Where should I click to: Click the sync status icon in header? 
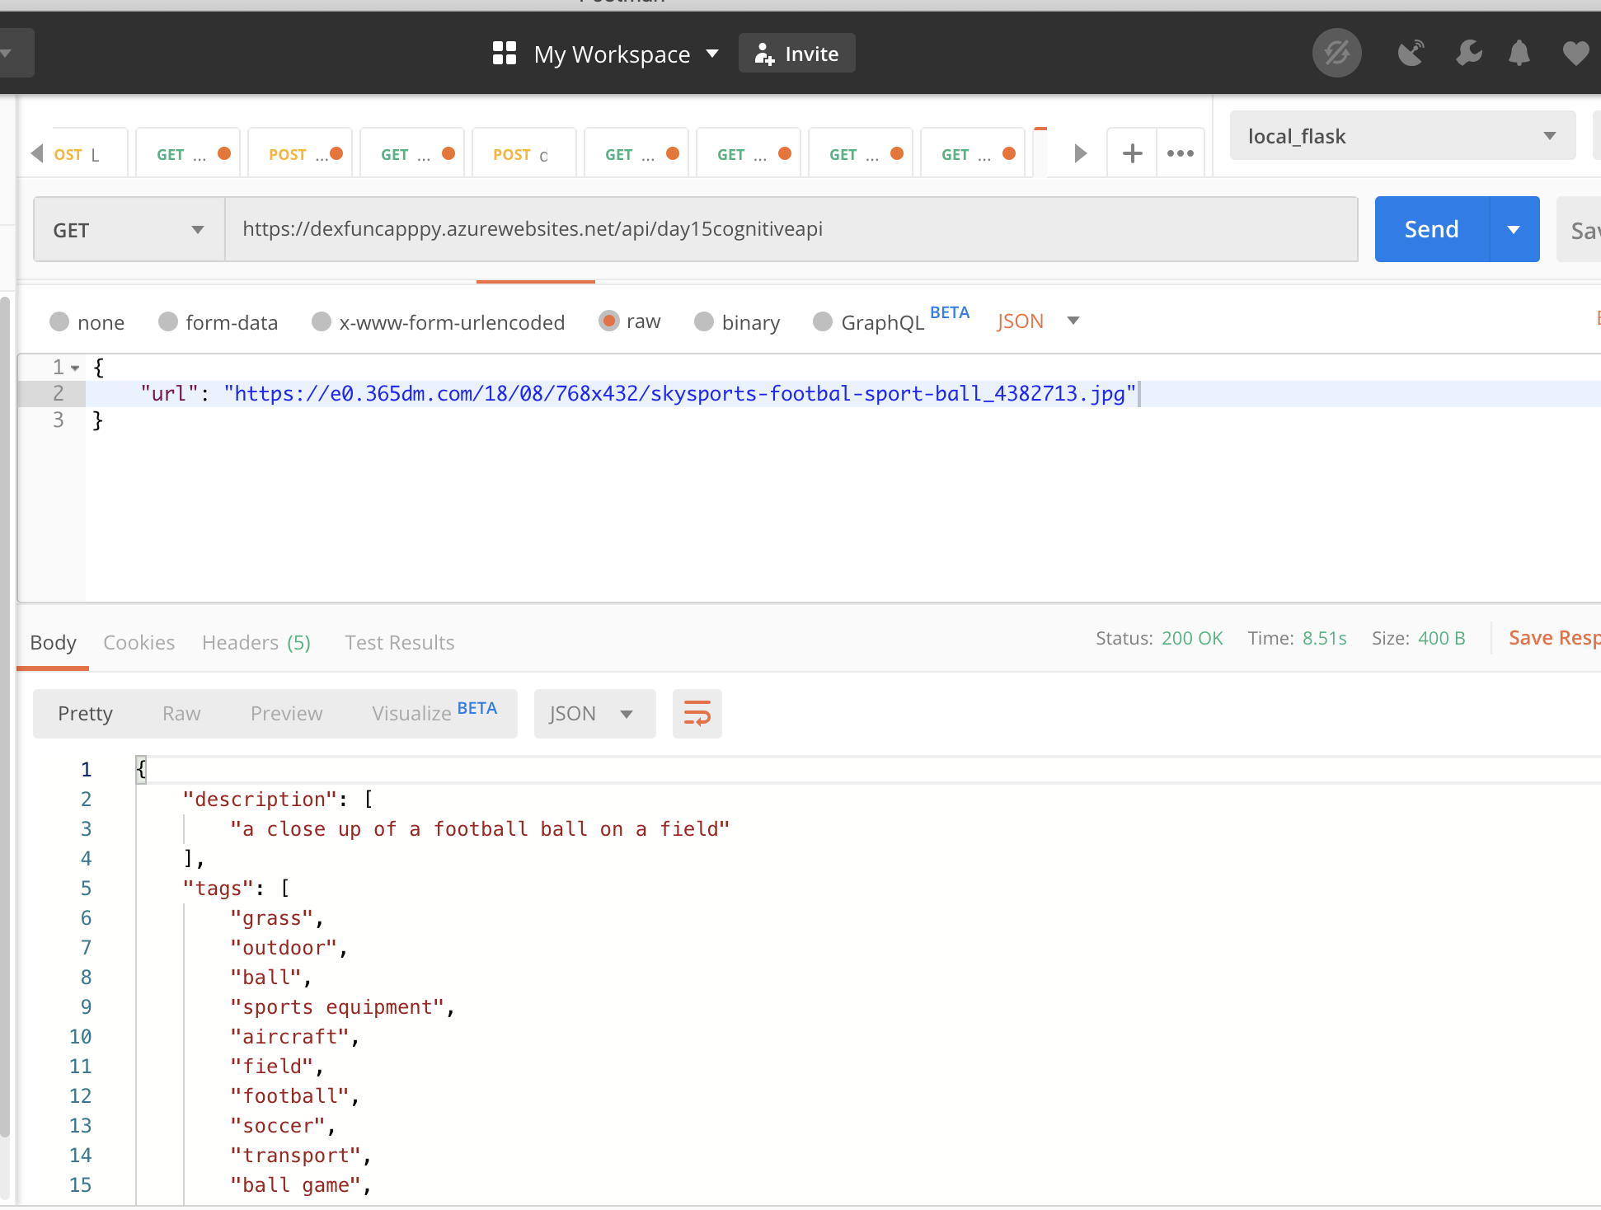click(1336, 54)
